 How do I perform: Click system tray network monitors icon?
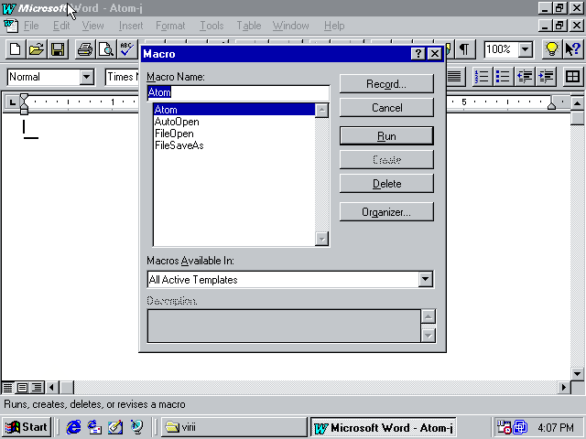(x=520, y=427)
